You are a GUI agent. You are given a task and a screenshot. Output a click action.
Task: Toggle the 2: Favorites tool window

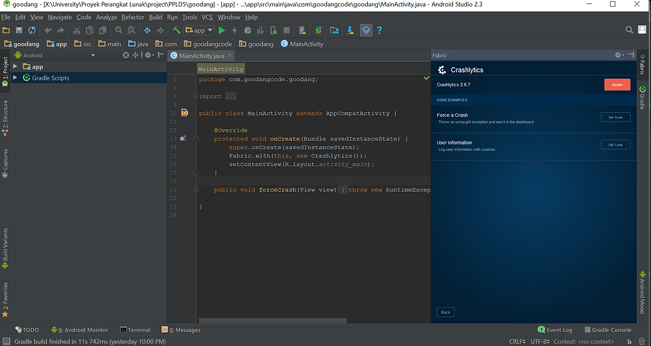coord(5,300)
